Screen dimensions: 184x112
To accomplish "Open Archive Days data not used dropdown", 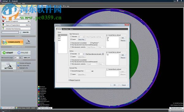I will coord(94,54).
